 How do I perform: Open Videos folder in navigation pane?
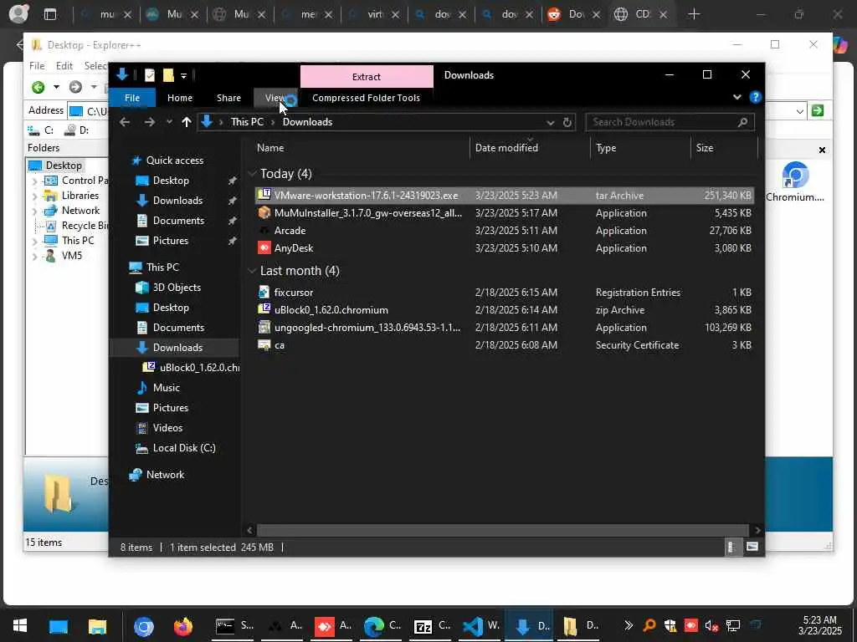coord(167,428)
